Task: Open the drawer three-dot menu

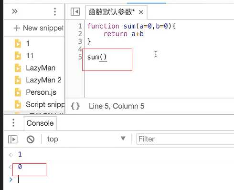Action: (13, 123)
